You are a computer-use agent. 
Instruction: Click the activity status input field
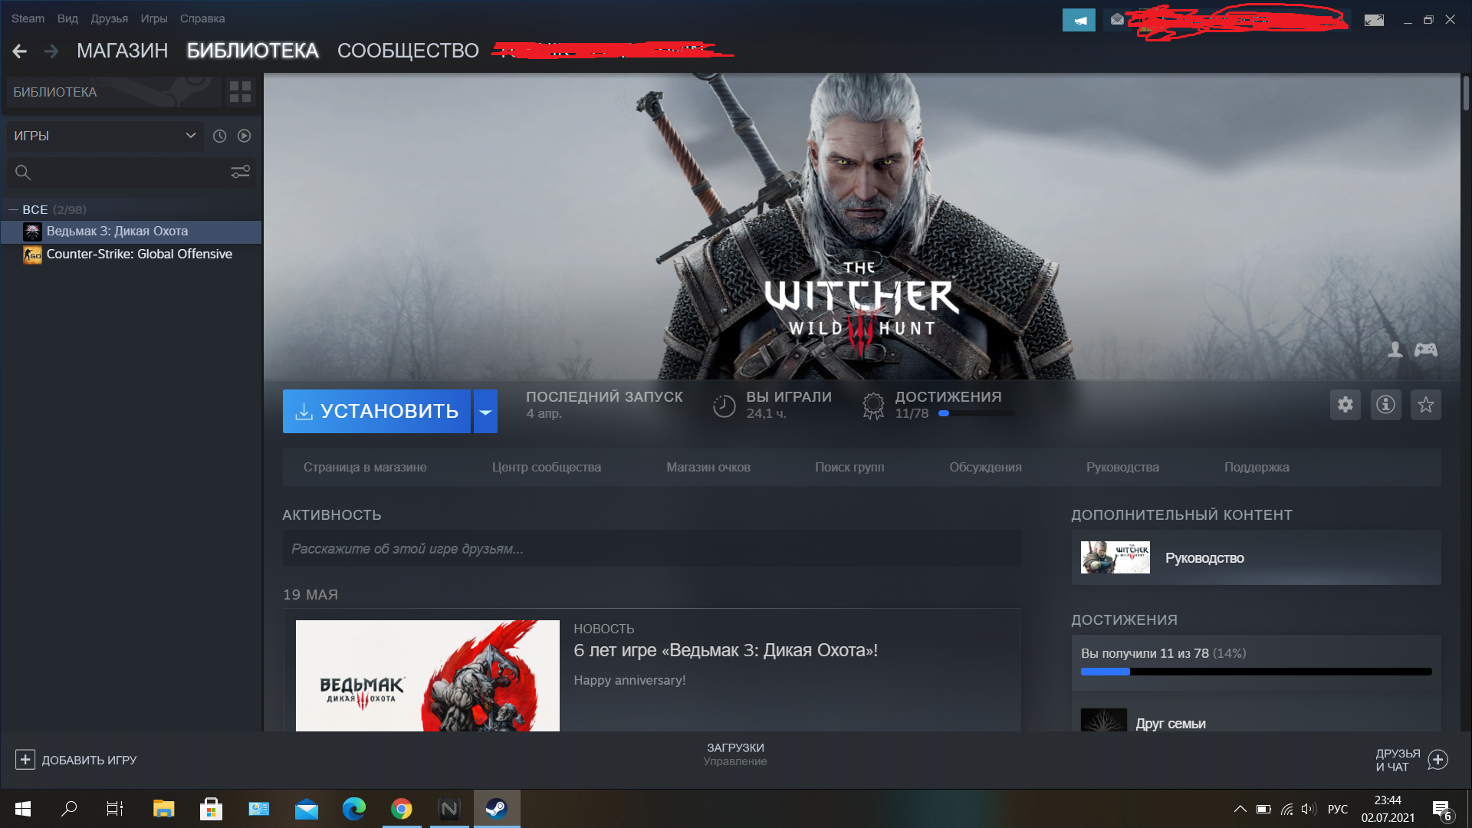point(652,549)
